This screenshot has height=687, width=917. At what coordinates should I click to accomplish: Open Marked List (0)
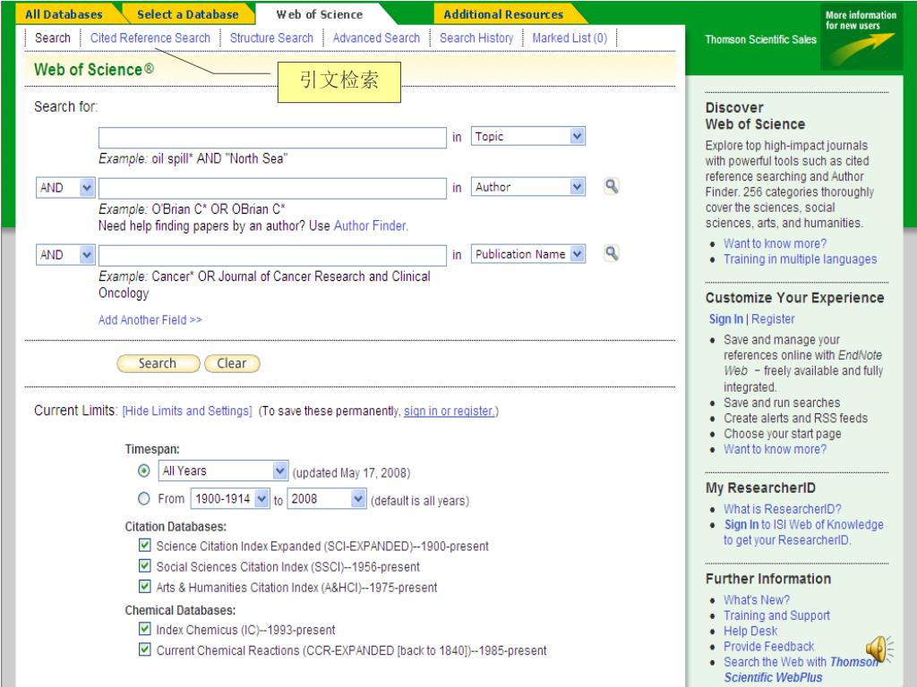click(x=570, y=38)
